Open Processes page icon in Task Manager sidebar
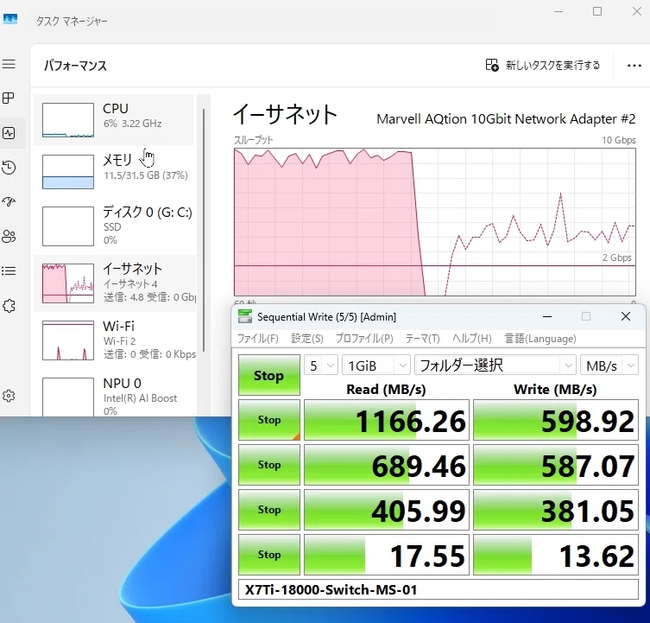Screen dimensions: 650x623 coord(9,98)
